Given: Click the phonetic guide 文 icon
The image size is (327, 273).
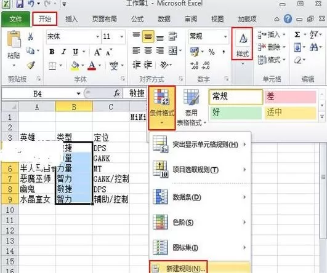Looking at the screenshot, I should (114, 66).
